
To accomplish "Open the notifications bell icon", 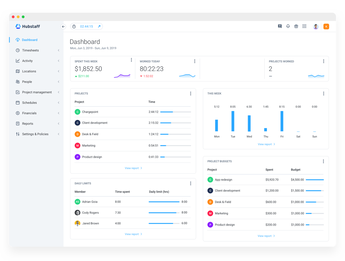I will pos(288,26).
